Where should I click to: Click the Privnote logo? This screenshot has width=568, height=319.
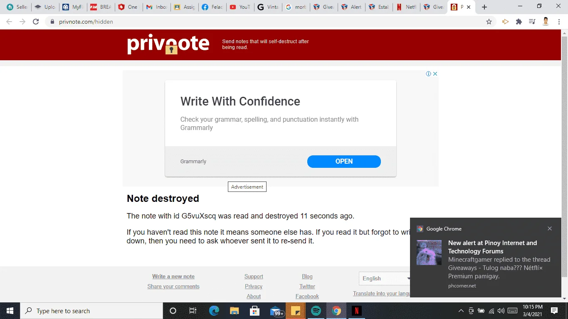tap(168, 44)
